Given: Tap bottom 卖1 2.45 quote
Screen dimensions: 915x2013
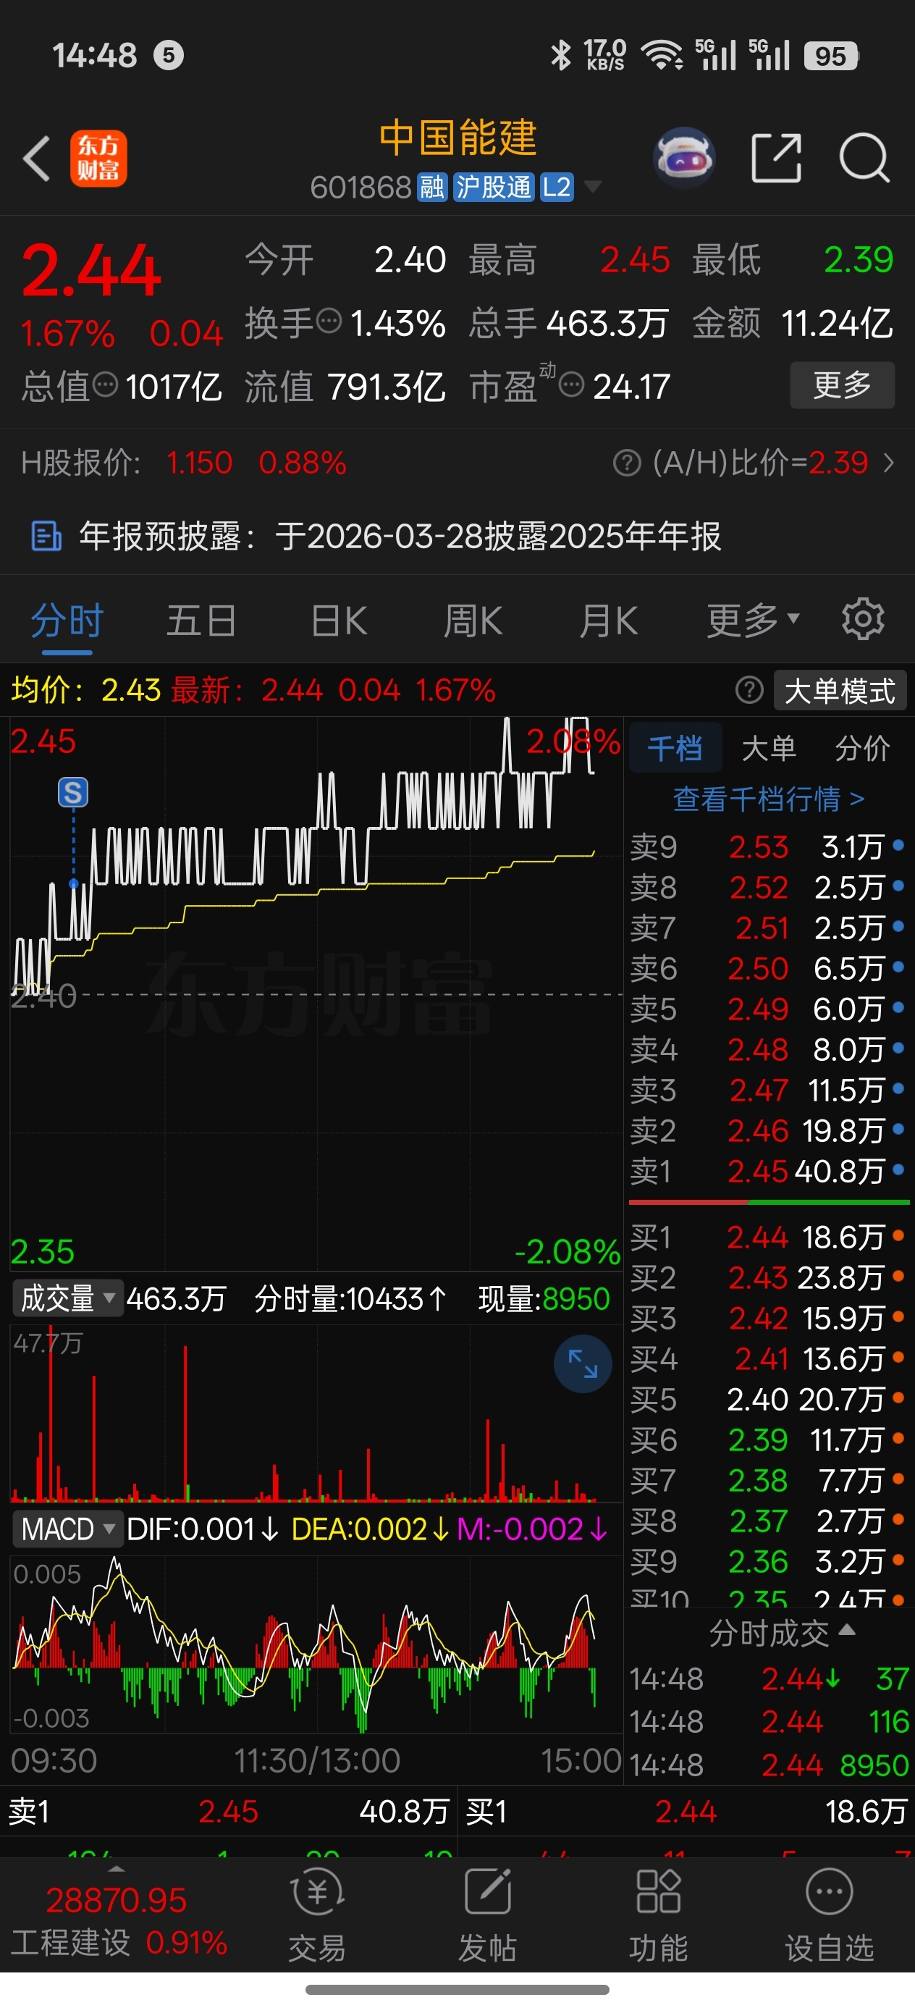Looking at the screenshot, I should 229,1810.
